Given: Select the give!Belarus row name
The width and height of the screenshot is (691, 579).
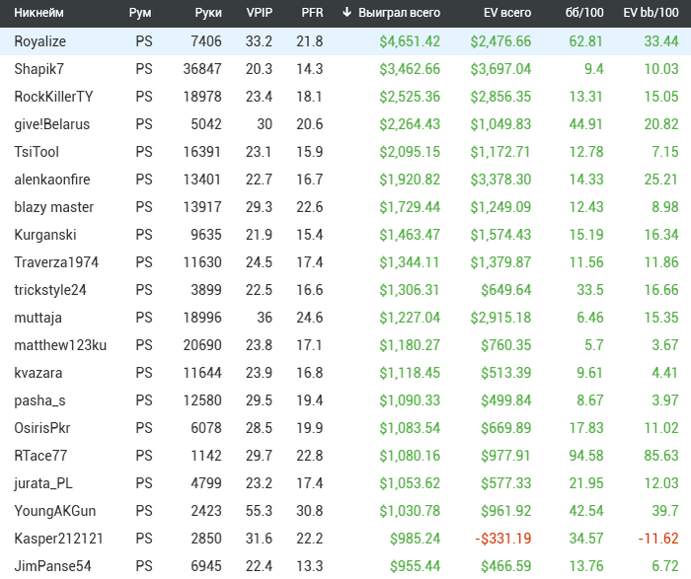Looking at the screenshot, I should 52,124.
